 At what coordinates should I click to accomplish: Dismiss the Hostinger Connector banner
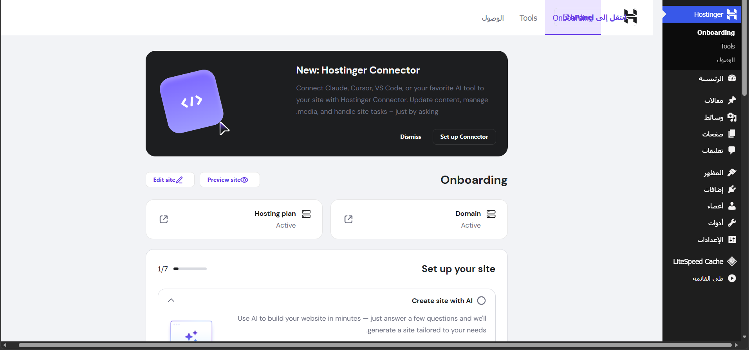[410, 137]
